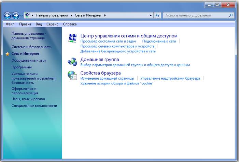This screenshot has width=239, height=162.
Task: Click Управление надстройками браузера link
Action: [x=170, y=78]
